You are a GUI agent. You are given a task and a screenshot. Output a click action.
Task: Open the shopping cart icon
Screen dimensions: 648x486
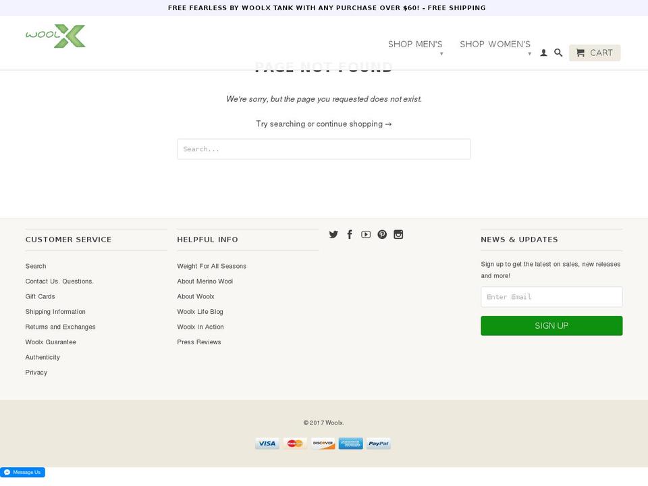580,53
